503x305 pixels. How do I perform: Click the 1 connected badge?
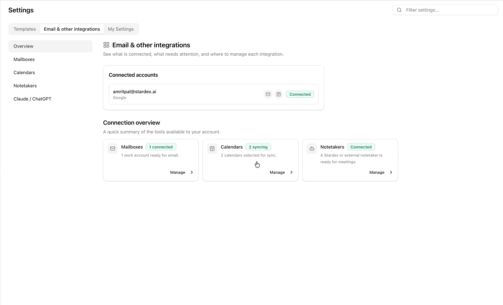click(x=161, y=147)
